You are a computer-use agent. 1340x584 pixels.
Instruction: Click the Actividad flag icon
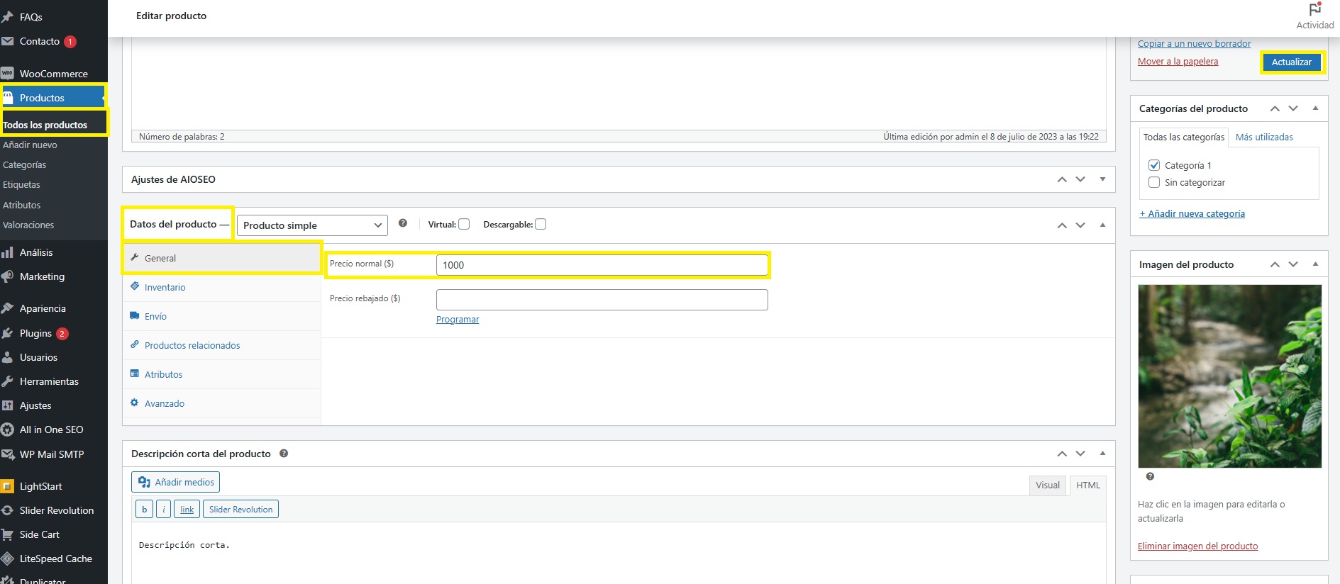[x=1314, y=10]
